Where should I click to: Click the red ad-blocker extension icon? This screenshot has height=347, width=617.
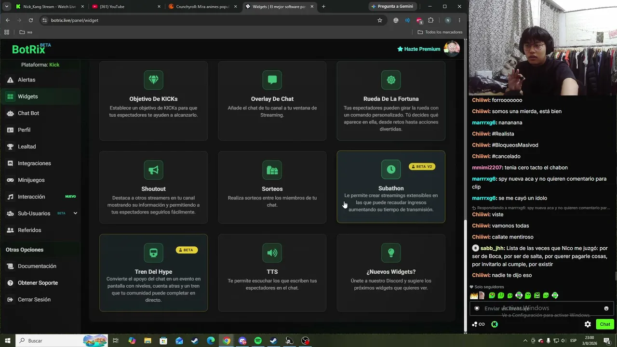pos(419,20)
